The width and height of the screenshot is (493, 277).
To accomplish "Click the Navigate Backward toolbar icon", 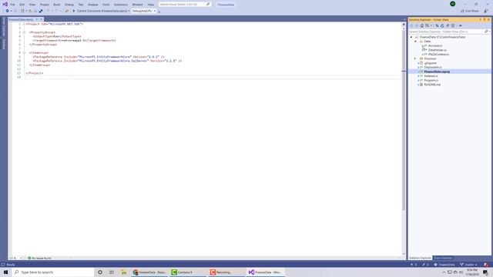I will (7, 11).
